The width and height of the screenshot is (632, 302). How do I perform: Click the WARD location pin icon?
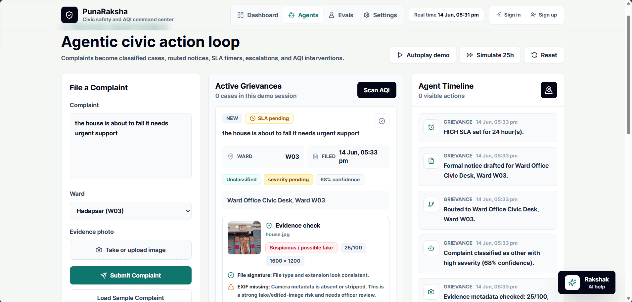[231, 156]
